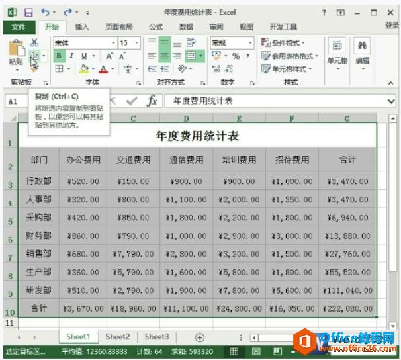Click the Help question mark button

324,13
